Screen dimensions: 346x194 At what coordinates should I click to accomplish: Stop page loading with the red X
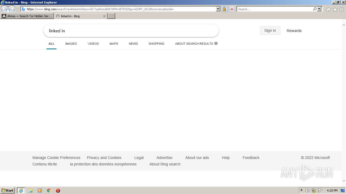tap(232, 9)
